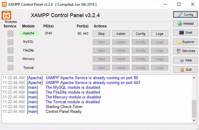Toggle the Tomcat service checkbox

click(11, 67)
